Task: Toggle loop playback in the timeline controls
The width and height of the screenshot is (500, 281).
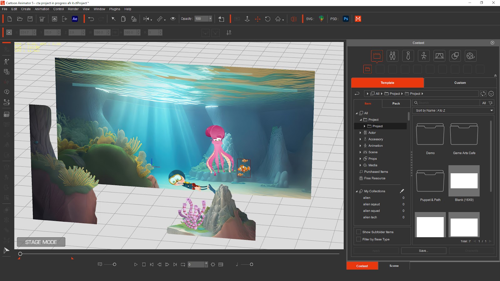Action: 183,264
